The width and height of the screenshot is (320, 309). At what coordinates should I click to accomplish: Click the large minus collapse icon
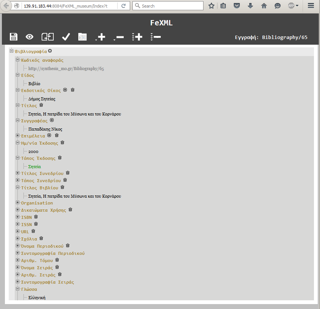pyautogui.click(x=119, y=37)
